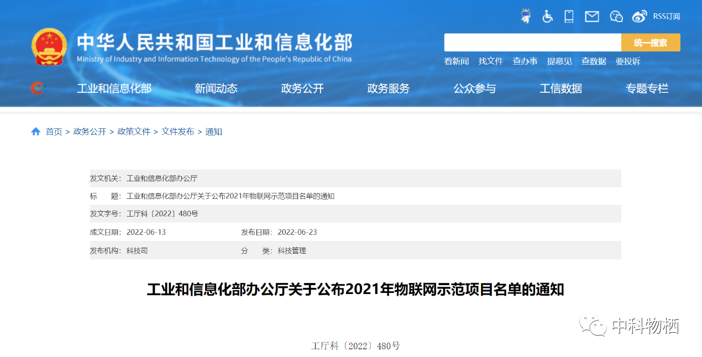This screenshot has height=357, width=702.
Task: Select the 科技司 publishing organization text
Action: tap(137, 250)
